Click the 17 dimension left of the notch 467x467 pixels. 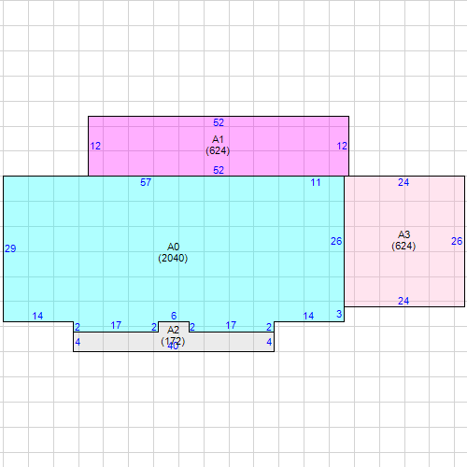[x=116, y=325]
